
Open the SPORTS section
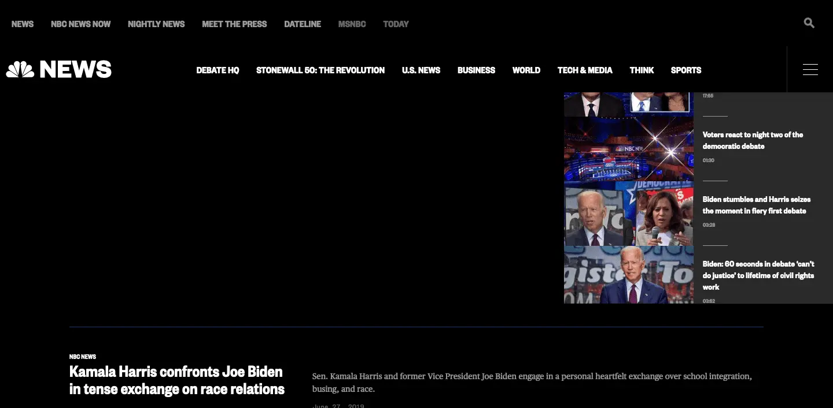[x=686, y=70]
